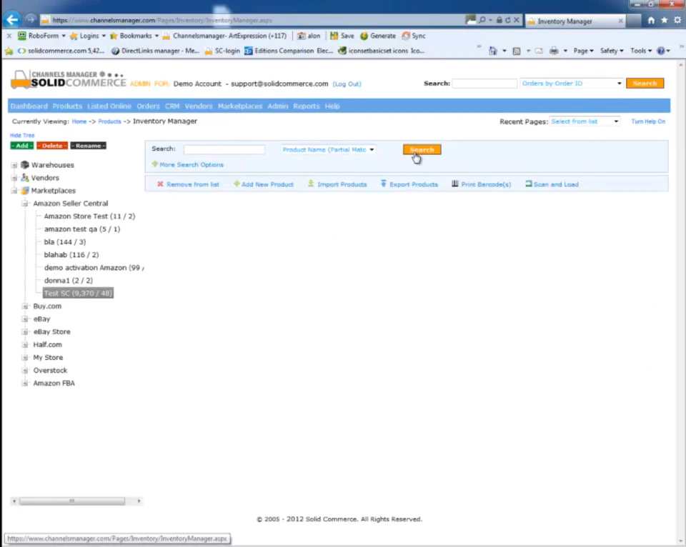Click Turn Help On
Image resolution: width=686 pixels, height=547 pixels.
pyautogui.click(x=647, y=121)
